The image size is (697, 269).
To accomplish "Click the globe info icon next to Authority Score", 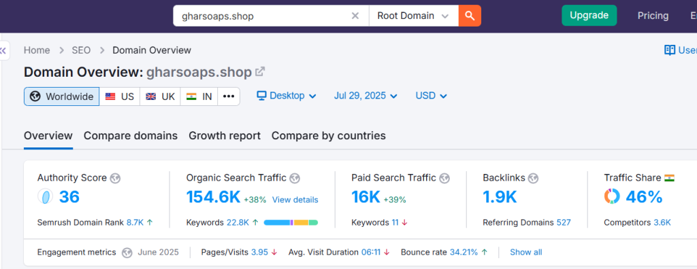I will 115,179.
